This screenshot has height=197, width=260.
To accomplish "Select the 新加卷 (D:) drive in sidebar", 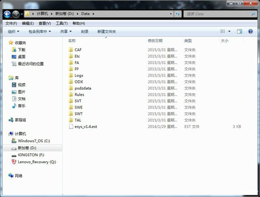I will click(x=27, y=148).
